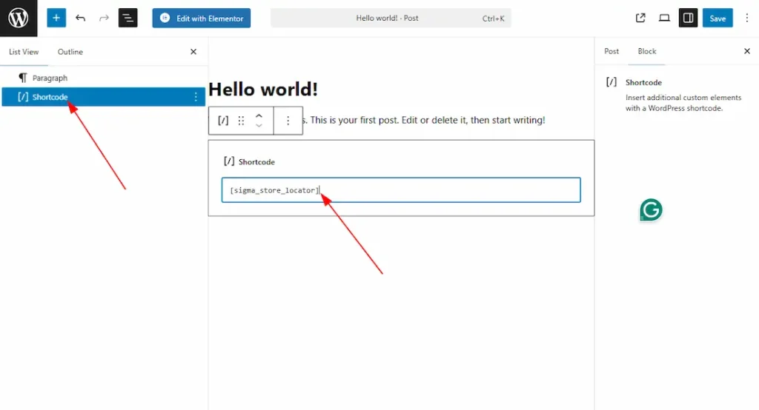
Task: Open the command palette for Hello world! Post
Action: point(391,18)
